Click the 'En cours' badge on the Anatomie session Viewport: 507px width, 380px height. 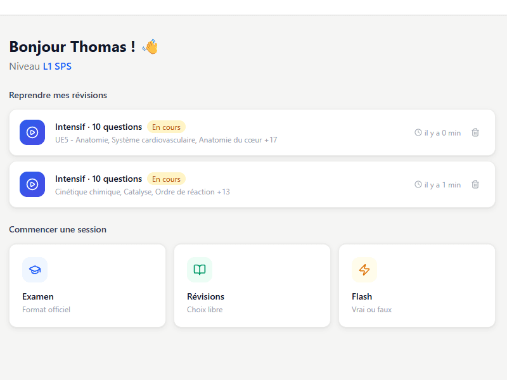166,127
